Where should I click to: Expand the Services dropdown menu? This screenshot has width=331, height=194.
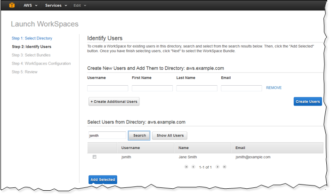[56, 5]
